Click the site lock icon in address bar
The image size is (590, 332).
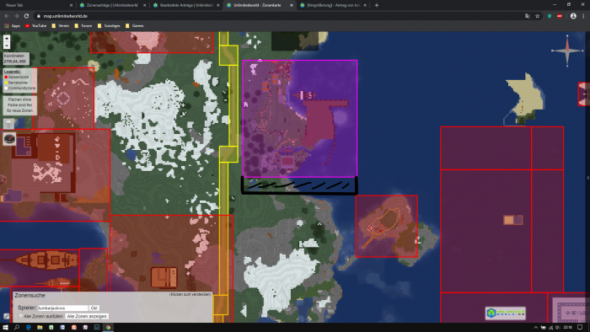tap(39, 16)
